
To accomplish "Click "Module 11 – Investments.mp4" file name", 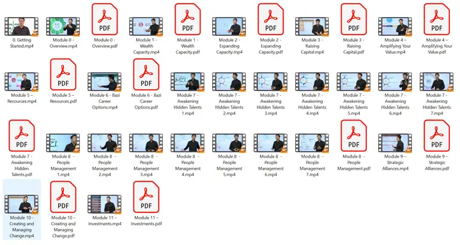I will click(x=105, y=221).
